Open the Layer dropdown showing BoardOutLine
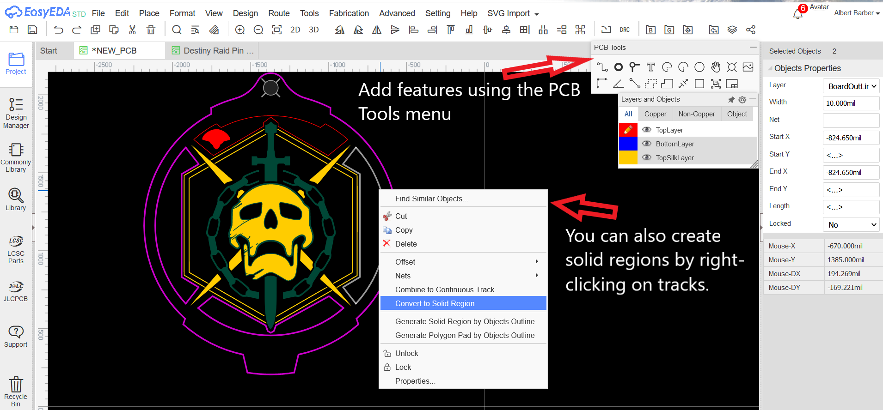The image size is (883, 410). pyautogui.click(x=851, y=86)
